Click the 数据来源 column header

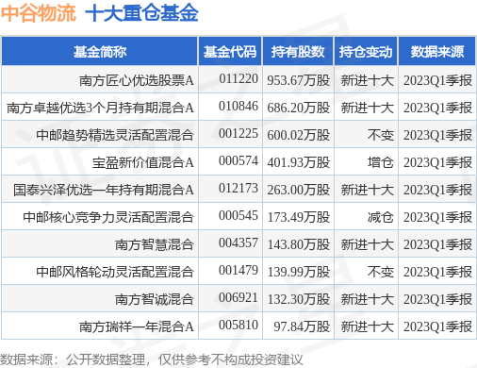[x=437, y=52]
